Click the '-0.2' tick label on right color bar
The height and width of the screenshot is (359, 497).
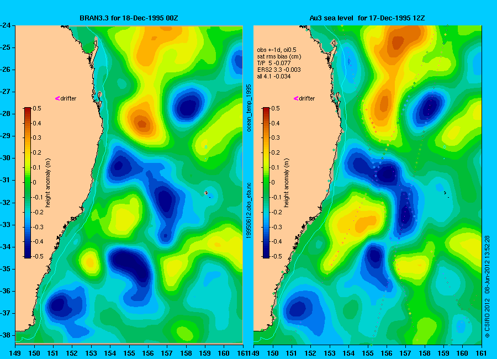pyautogui.click(x=277, y=212)
